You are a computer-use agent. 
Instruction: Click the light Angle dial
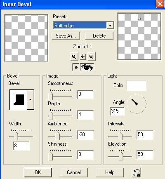[x=137, y=104]
